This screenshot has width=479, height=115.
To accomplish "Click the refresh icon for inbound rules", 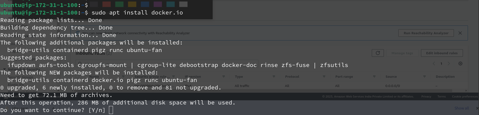I will point(378,53).
